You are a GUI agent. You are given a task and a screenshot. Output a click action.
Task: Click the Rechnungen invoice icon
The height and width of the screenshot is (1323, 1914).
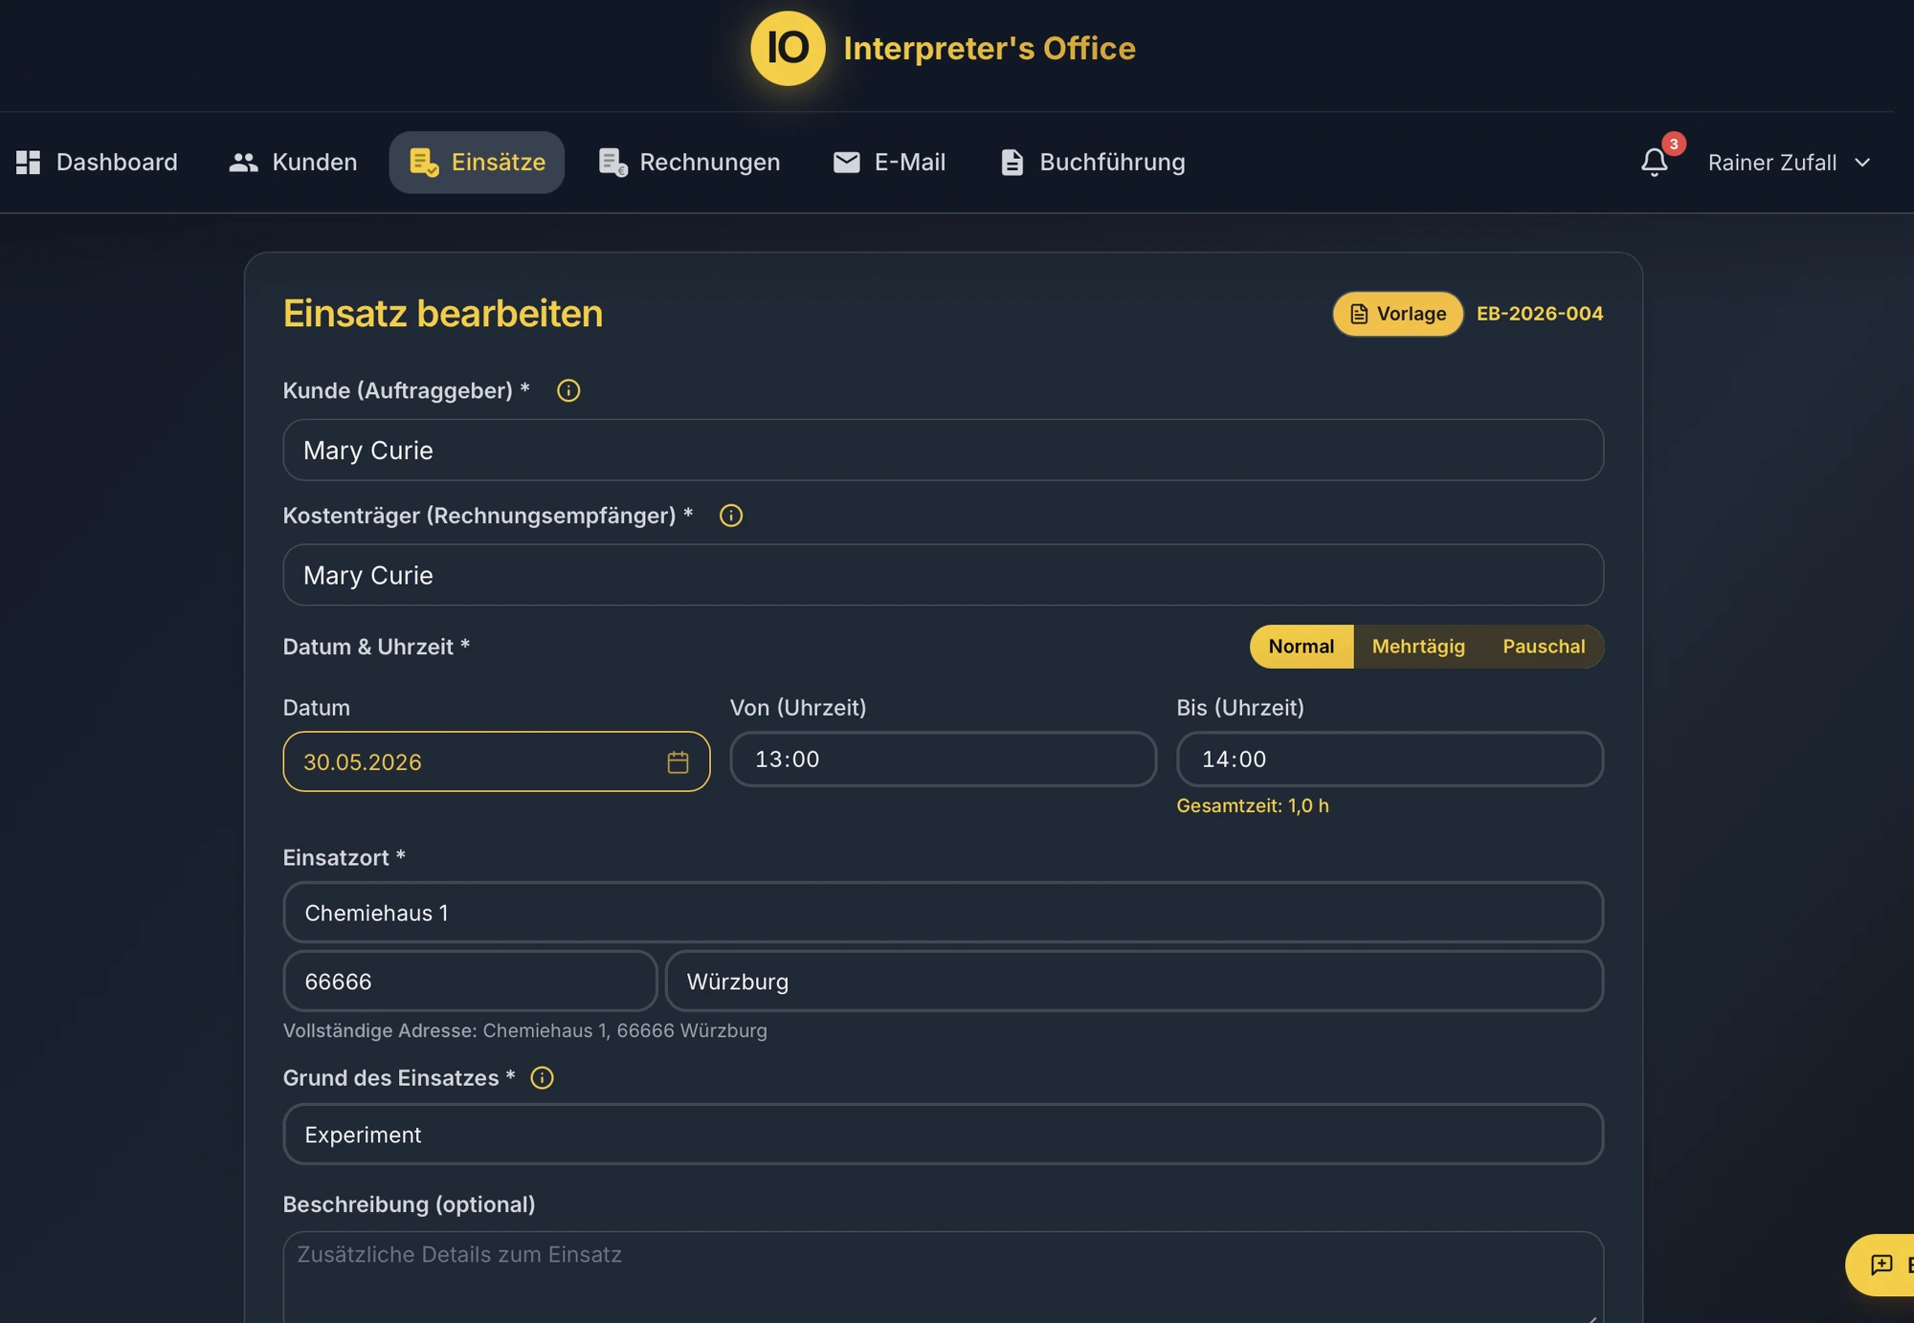tap(613, 162)
